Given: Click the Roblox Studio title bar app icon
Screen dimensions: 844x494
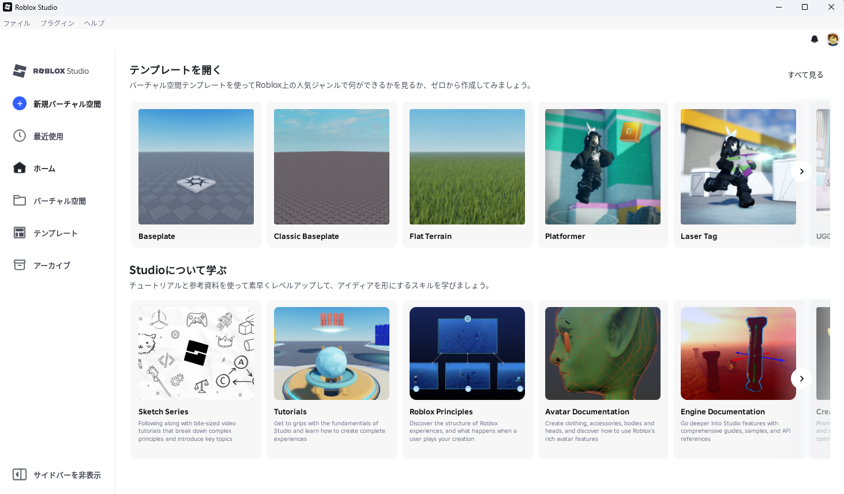Looking at the screenshot, I should (x=7, y=7).
